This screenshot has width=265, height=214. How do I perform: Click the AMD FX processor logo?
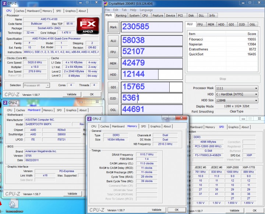88,26
